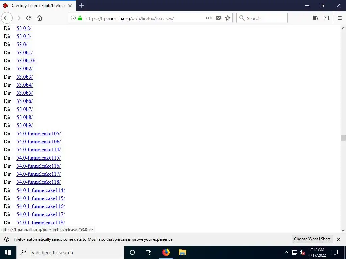Click the muted volume tray icon
The height and width of the screenshot is (259, 346).
pyautogui.click(x=302, y=252)
